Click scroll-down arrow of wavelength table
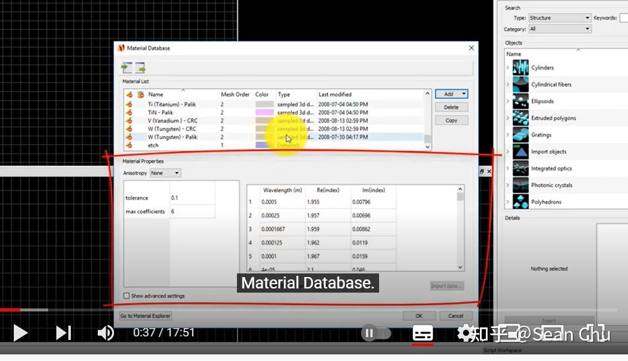 point(460,267)
